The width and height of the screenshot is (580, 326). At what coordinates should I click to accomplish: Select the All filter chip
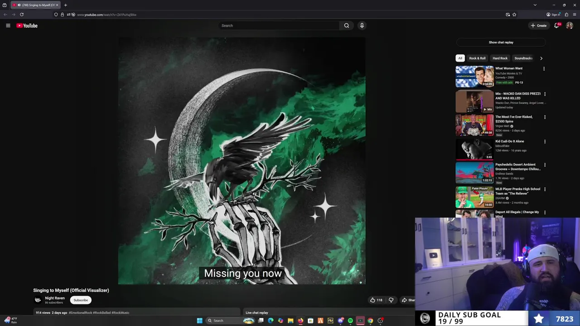[x=460, y=58]
